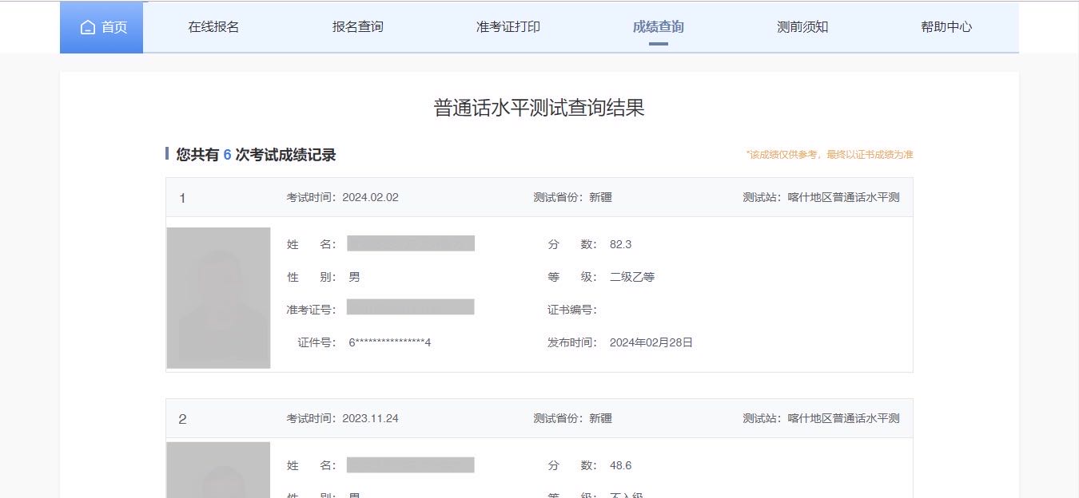This screenshot has height=498, width=1079.
Task: Go to the 准考证打印 tab
Action: coord(508,27)
